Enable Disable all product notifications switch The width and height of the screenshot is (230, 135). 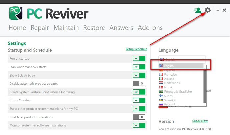(x=139, y=117)
